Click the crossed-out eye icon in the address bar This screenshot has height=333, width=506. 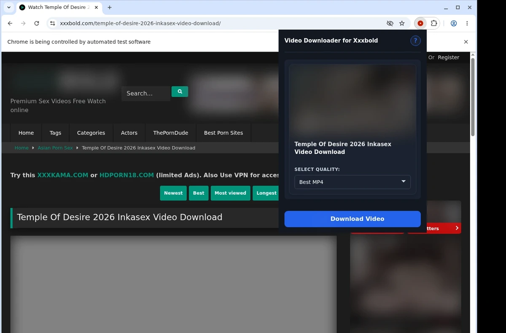pos(390,23)
